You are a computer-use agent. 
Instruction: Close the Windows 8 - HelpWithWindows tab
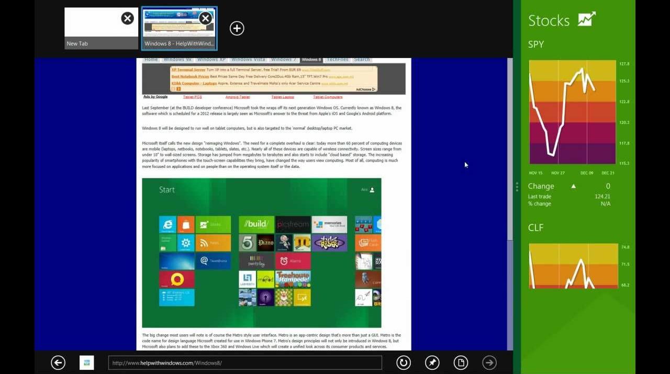point(205,19)
